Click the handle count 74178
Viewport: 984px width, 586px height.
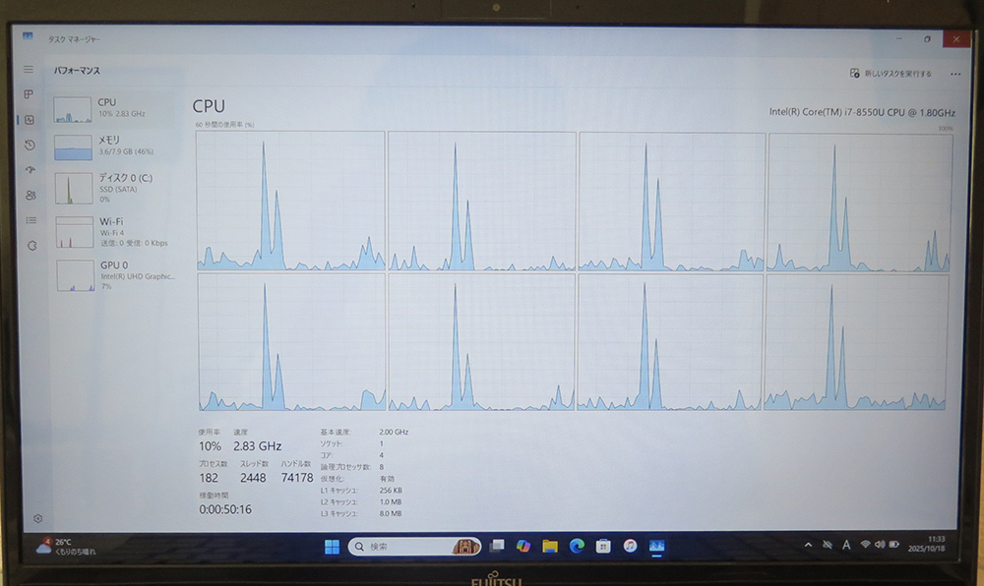297,478
